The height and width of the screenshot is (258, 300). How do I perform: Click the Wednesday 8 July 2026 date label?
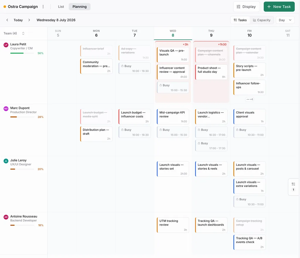[56, 20]
